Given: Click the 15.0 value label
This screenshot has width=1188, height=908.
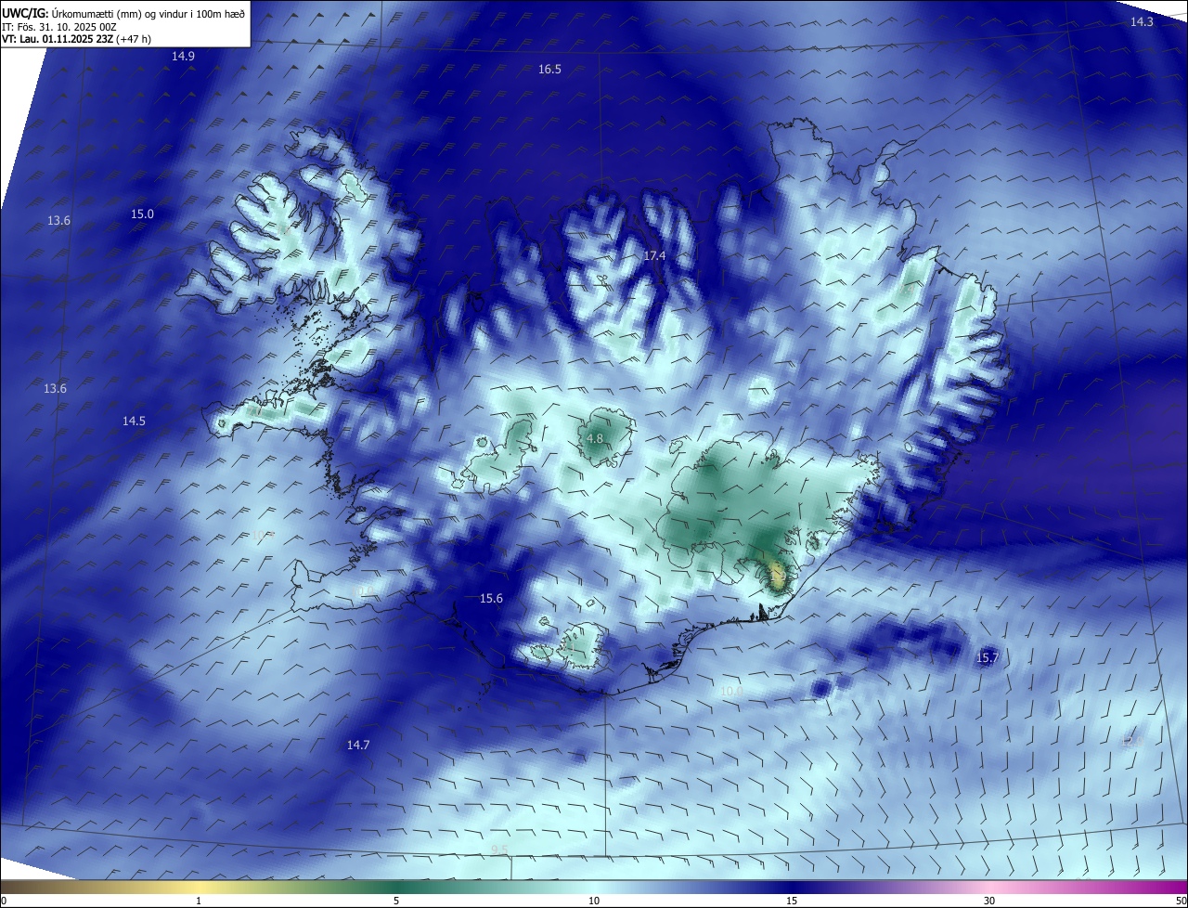Looking at the screenshot, I should (142, 214).
